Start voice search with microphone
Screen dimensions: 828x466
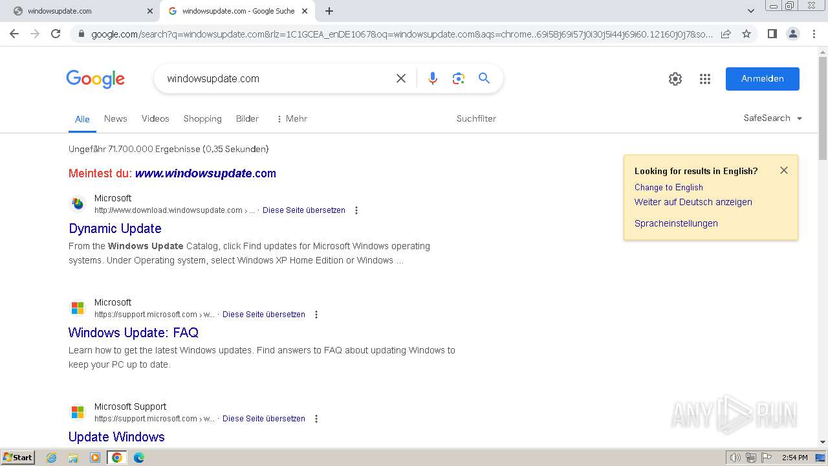pyautogui.click(x=433, y=78)
